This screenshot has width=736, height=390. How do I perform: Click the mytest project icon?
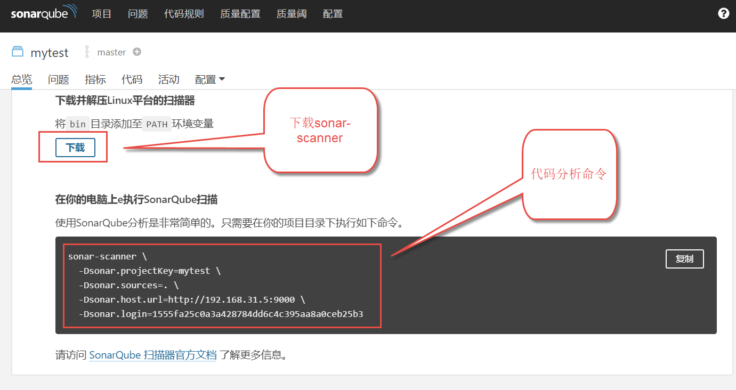[x=18, y=52]
